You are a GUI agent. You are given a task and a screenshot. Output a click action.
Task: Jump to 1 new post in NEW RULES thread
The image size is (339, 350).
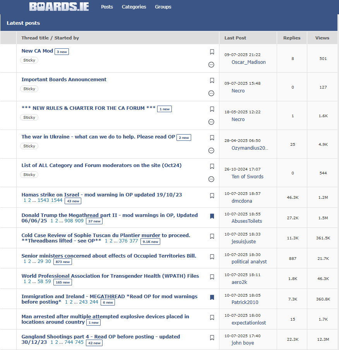[x=164, y=109]
